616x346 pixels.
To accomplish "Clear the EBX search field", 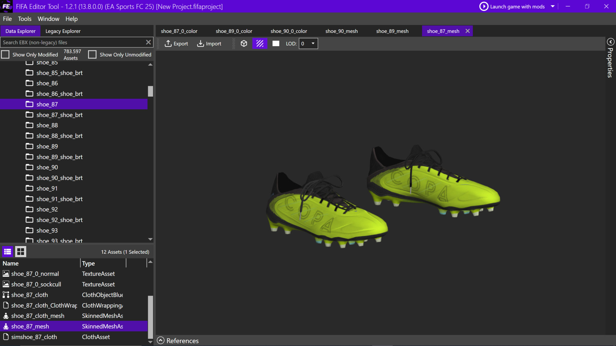I will pyautogui.click(x=148, y=42).
